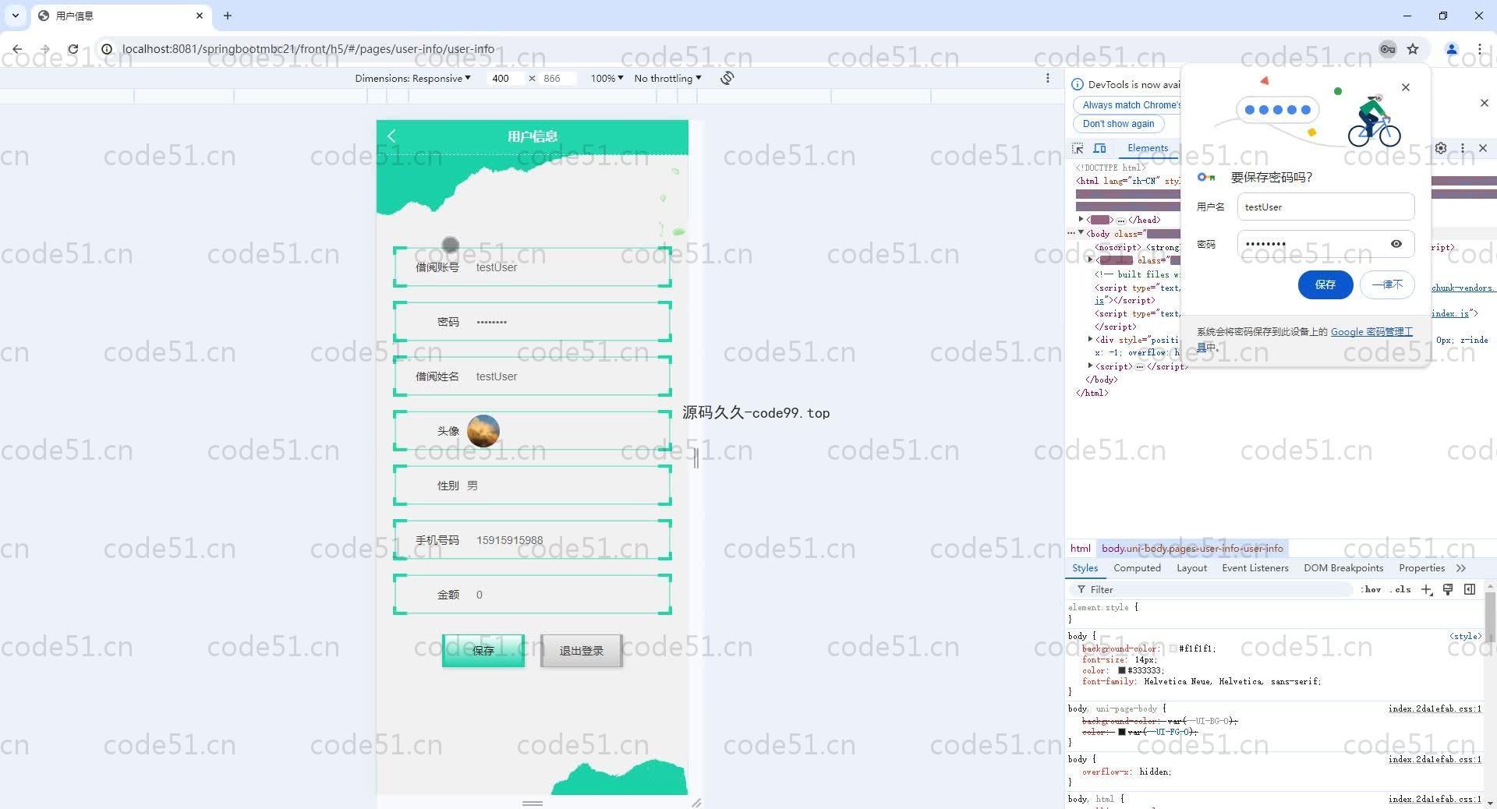Click the 手机号码 phone number field

pos(533,540)
